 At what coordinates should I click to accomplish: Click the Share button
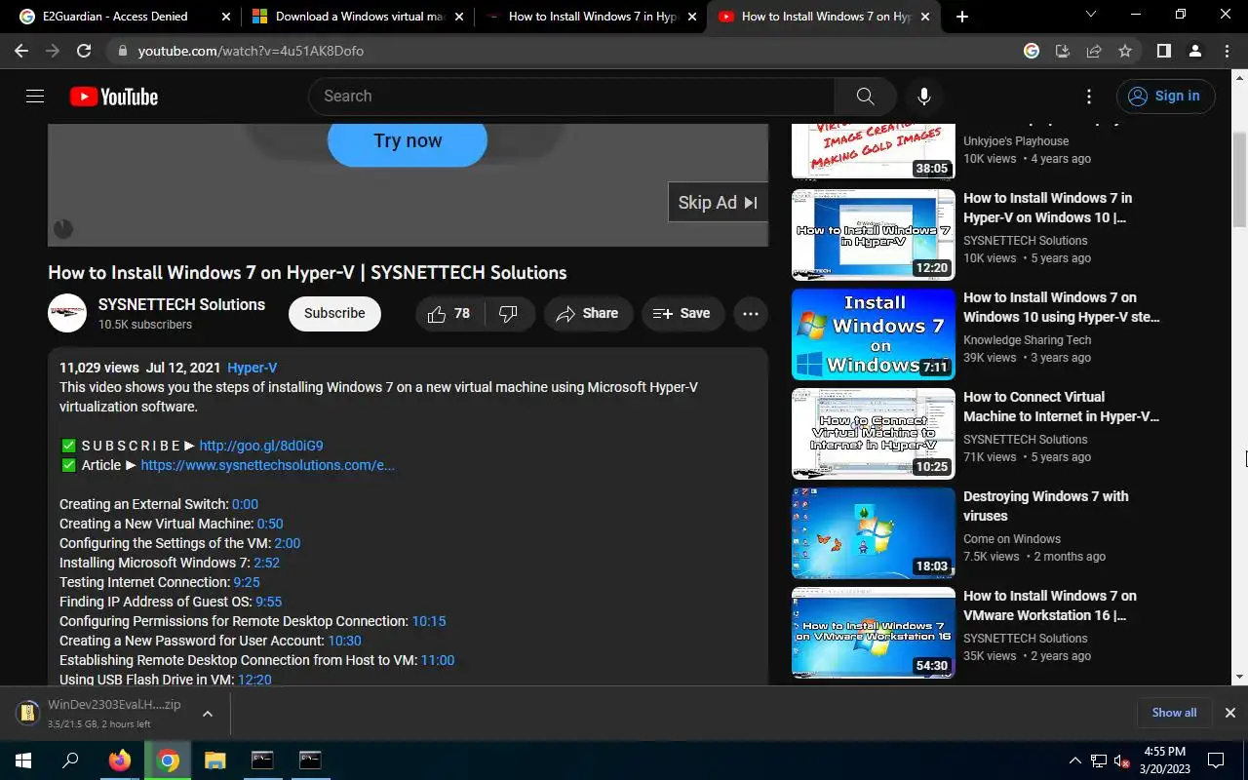[x=588, y=313]
